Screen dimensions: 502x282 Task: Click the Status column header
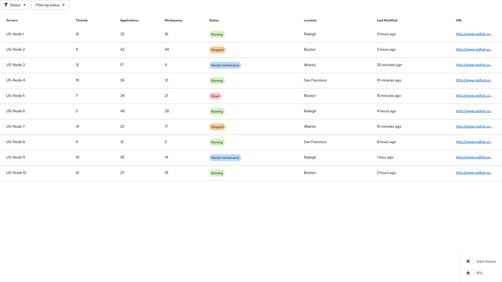(214, 21)
